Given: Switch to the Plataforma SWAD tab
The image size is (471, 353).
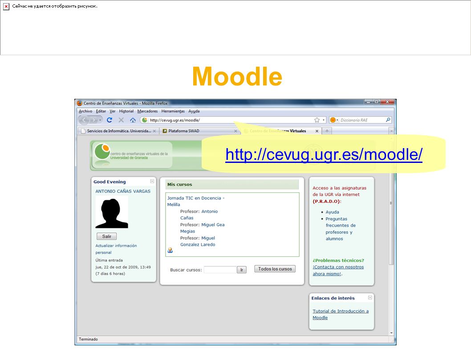Looking at the screenshot, I should click(199, 131).
